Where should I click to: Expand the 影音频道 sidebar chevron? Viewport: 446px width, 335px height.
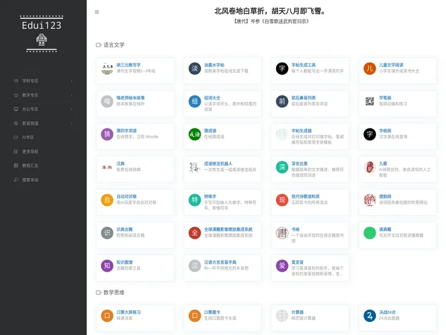pos(71,123)
